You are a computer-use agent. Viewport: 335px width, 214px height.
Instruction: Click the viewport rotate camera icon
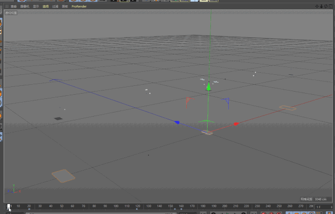(326, 6)
